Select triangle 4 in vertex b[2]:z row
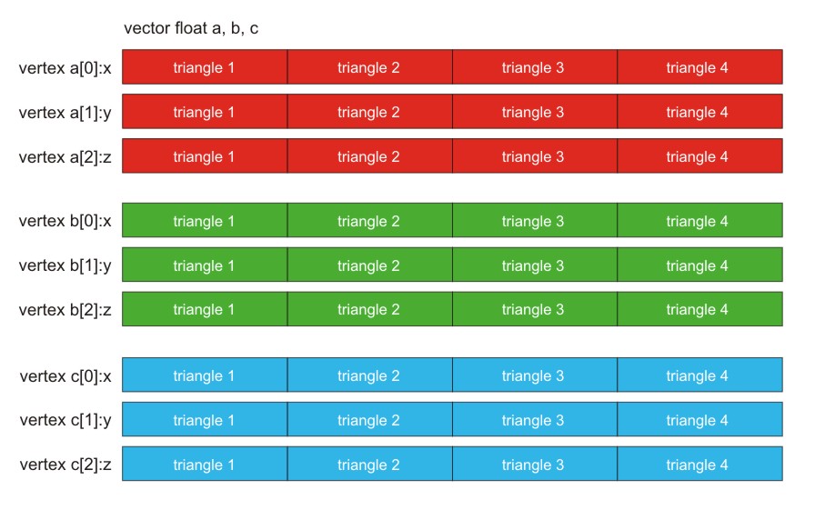The width and height of the screenshot is (815, 520). 700,309
